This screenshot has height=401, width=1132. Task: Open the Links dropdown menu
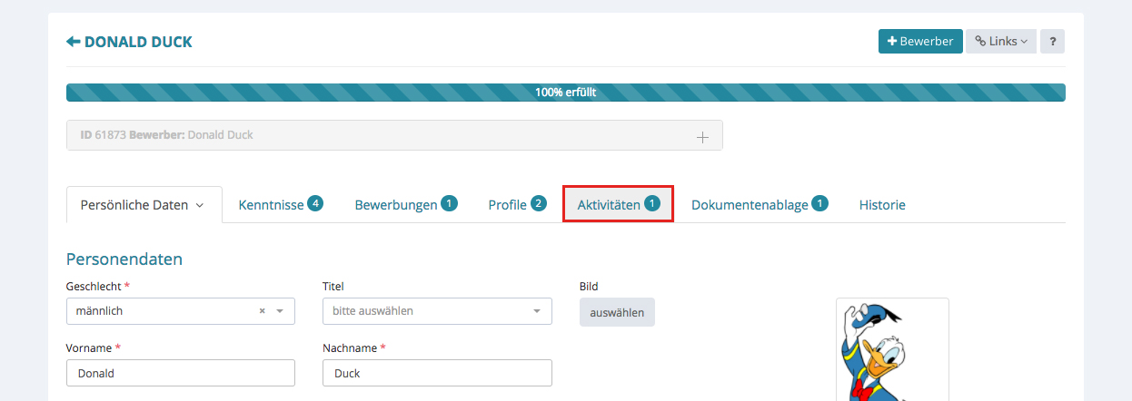point(1000,41)
